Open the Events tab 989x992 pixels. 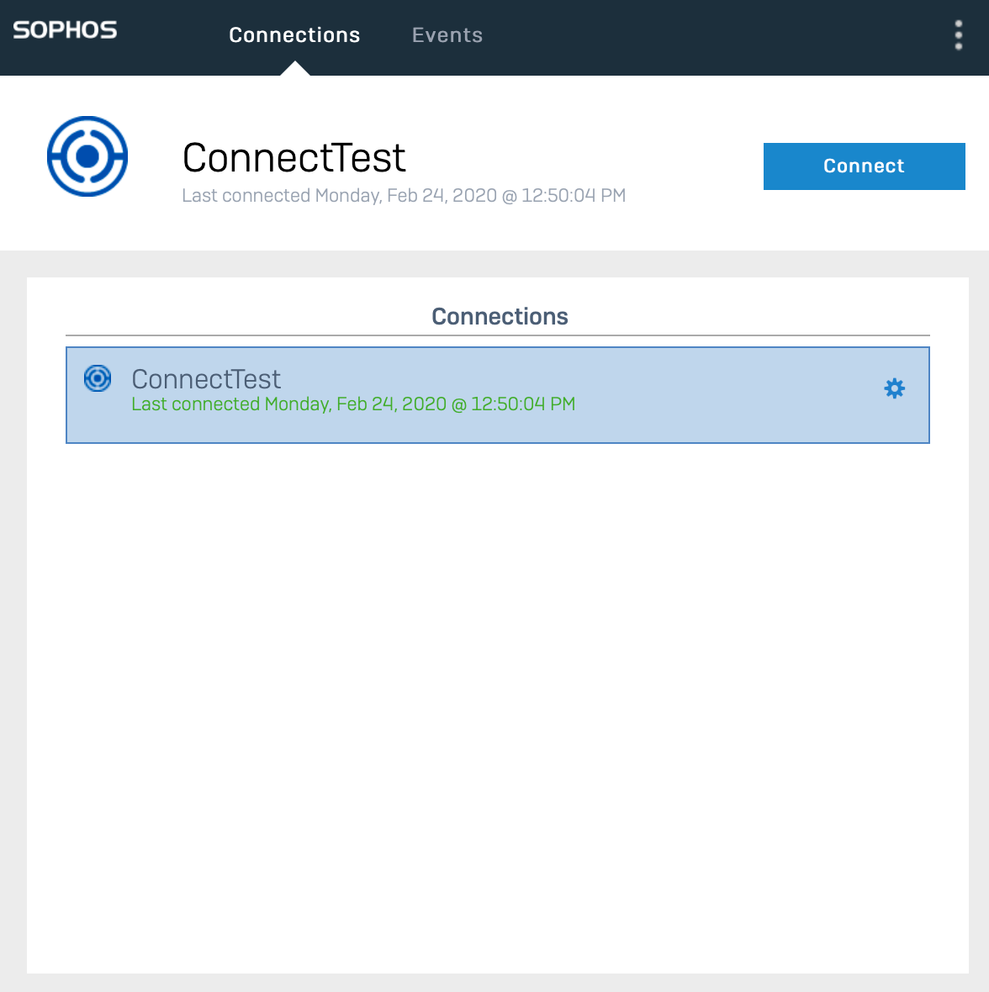point(447,35)
